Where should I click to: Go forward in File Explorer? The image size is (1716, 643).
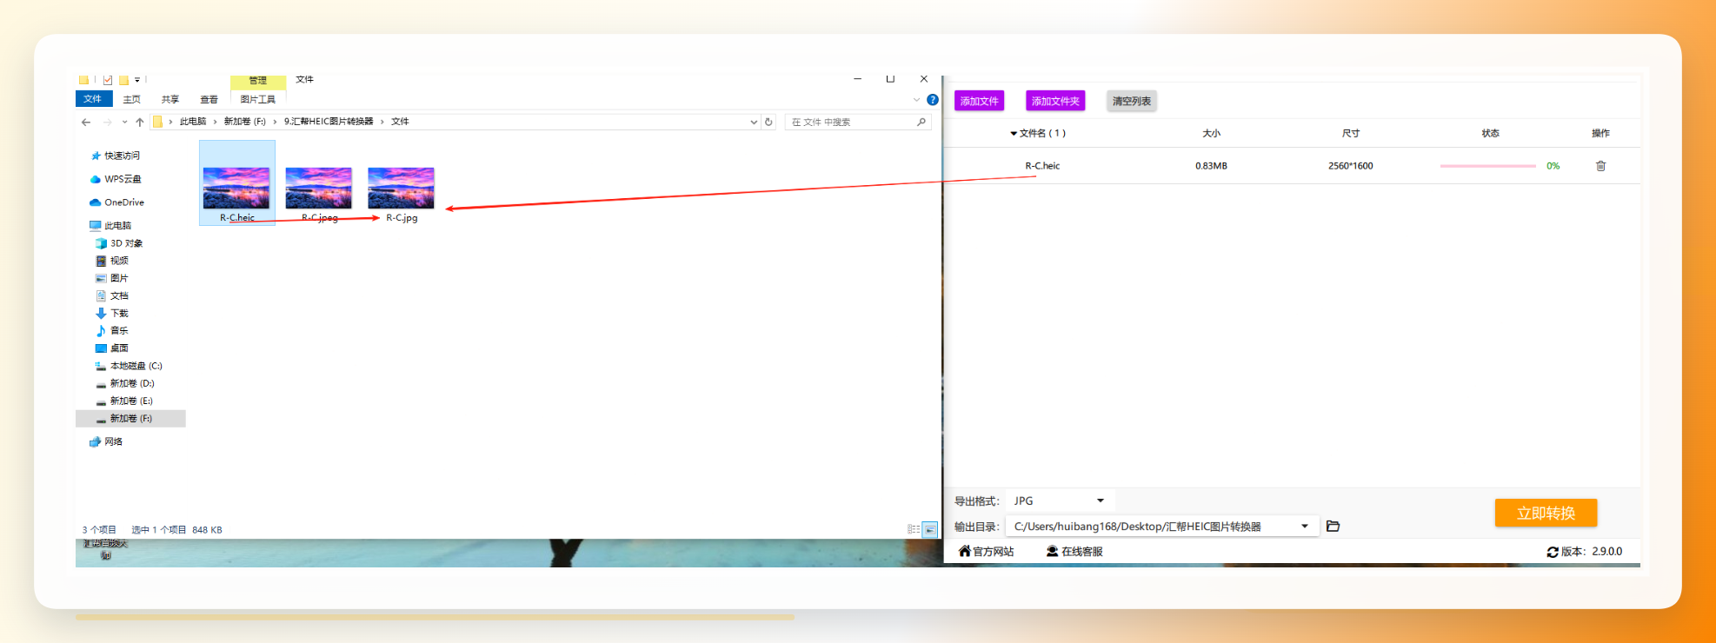coord(108,123)
